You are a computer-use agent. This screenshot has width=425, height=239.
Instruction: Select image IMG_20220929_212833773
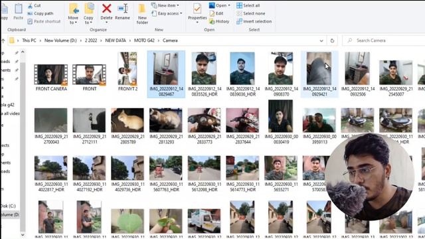coord(205,125)
